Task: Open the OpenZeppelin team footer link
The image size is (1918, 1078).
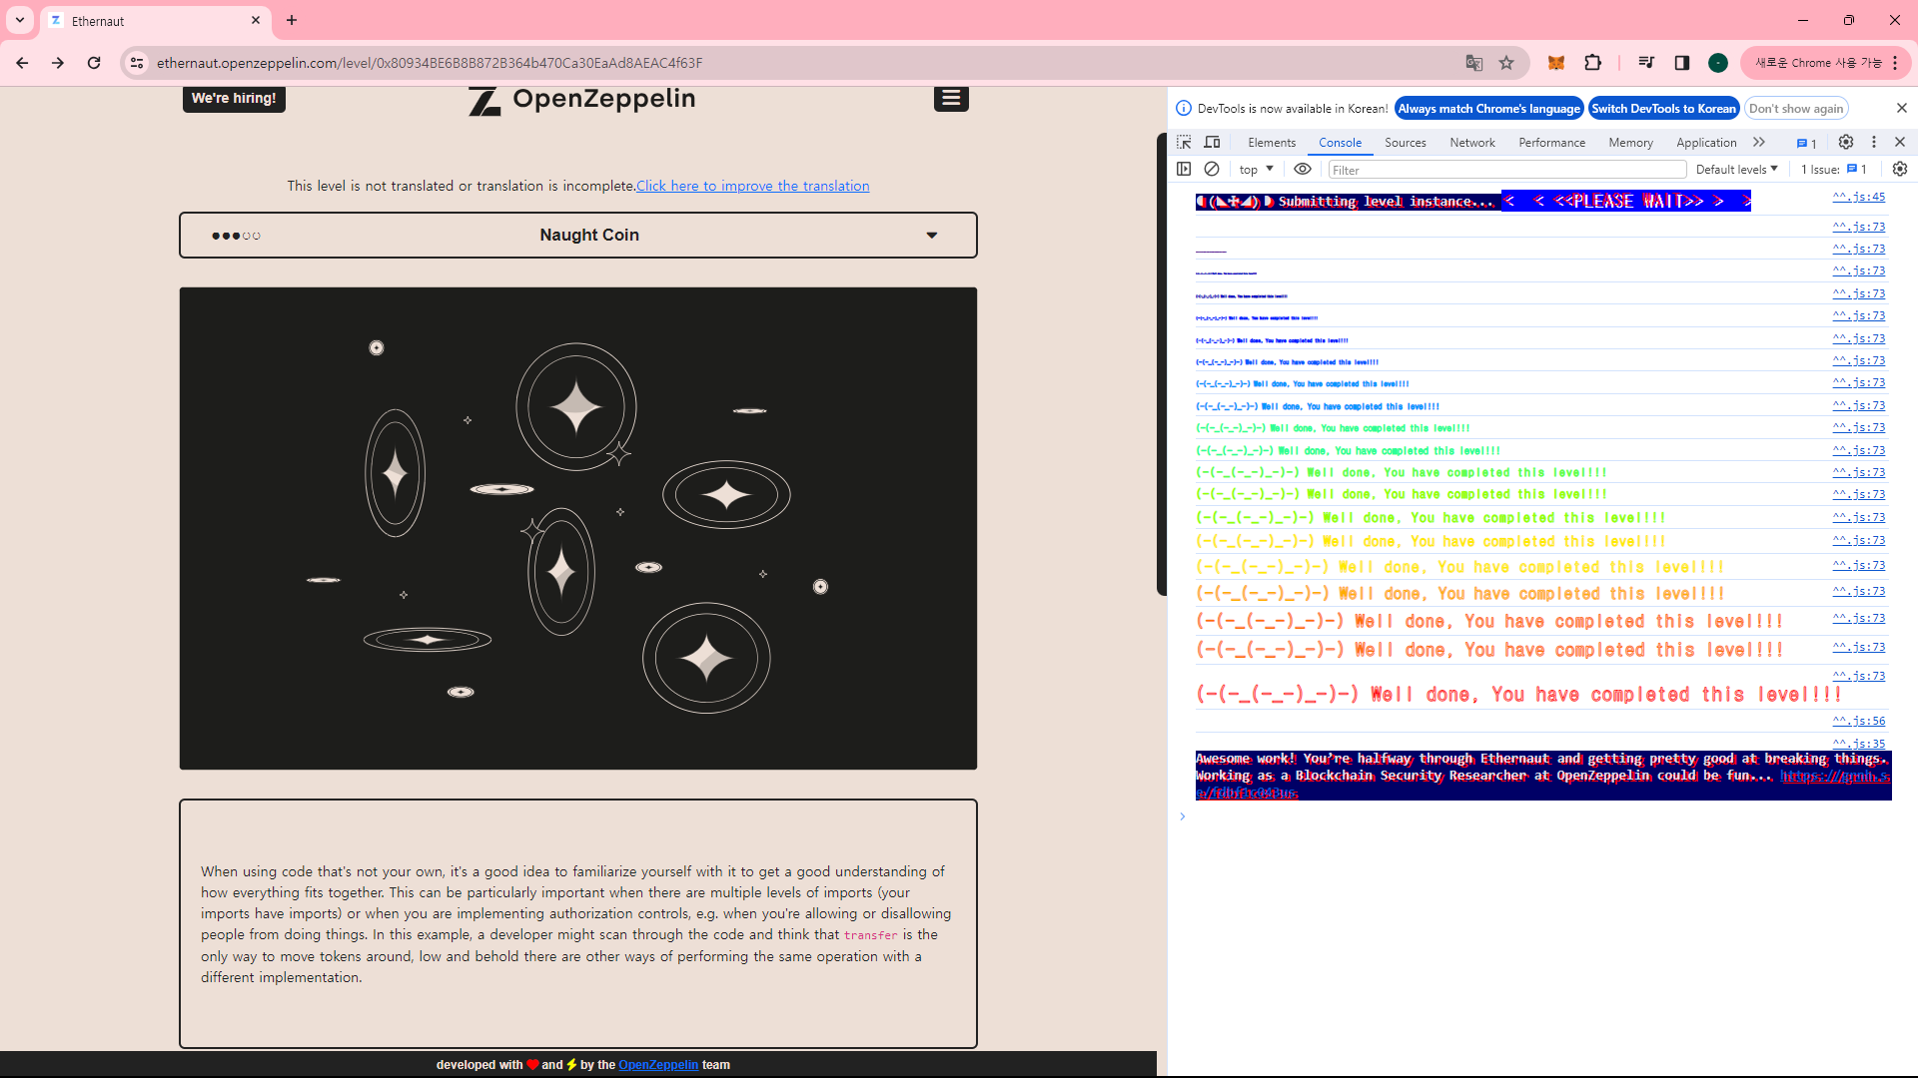Action: click(x=658, y=1065)
